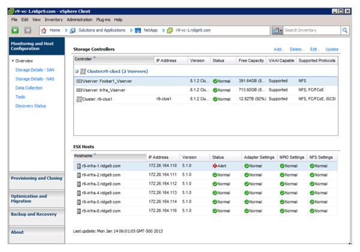The image size is (360, 252).
Task: Click the Home house icon
Action: pos(44,30)
